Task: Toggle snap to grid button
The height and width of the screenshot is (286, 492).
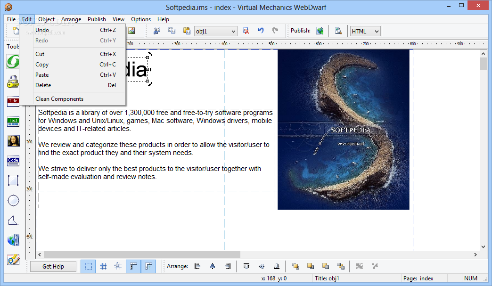Action: [118, 266]
